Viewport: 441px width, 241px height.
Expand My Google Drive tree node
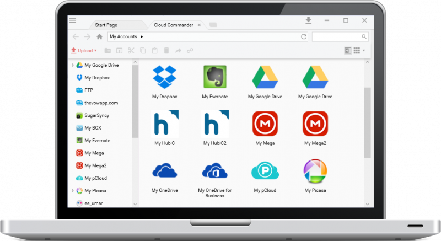click(x=73, y=65)
